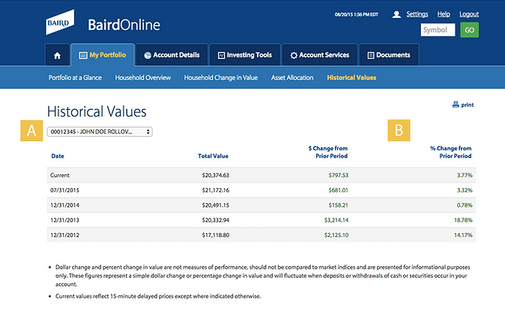The height and width of the screenshot is (328, 505).
Task: Click percent change 14.17%
Action: point(463,235)
